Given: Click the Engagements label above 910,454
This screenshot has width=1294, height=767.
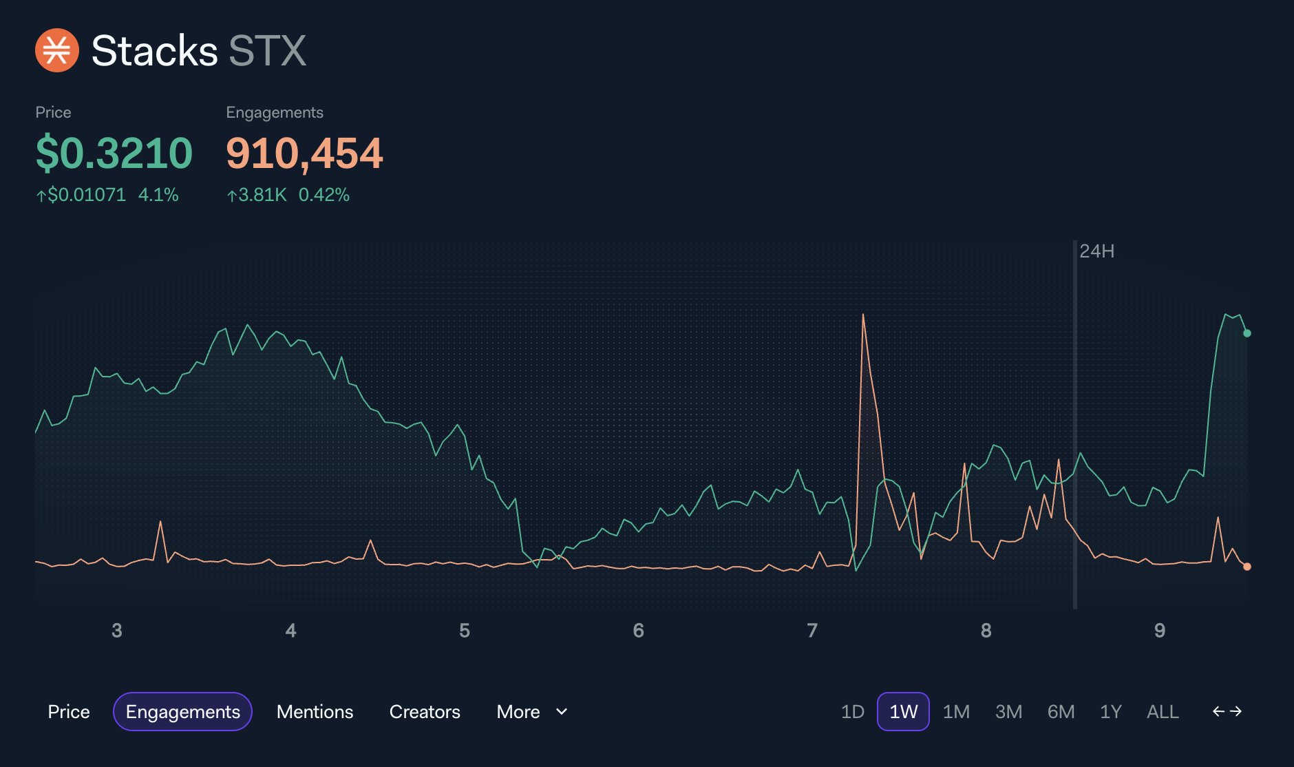Looking at the screenshot, I should pos(275,112).
